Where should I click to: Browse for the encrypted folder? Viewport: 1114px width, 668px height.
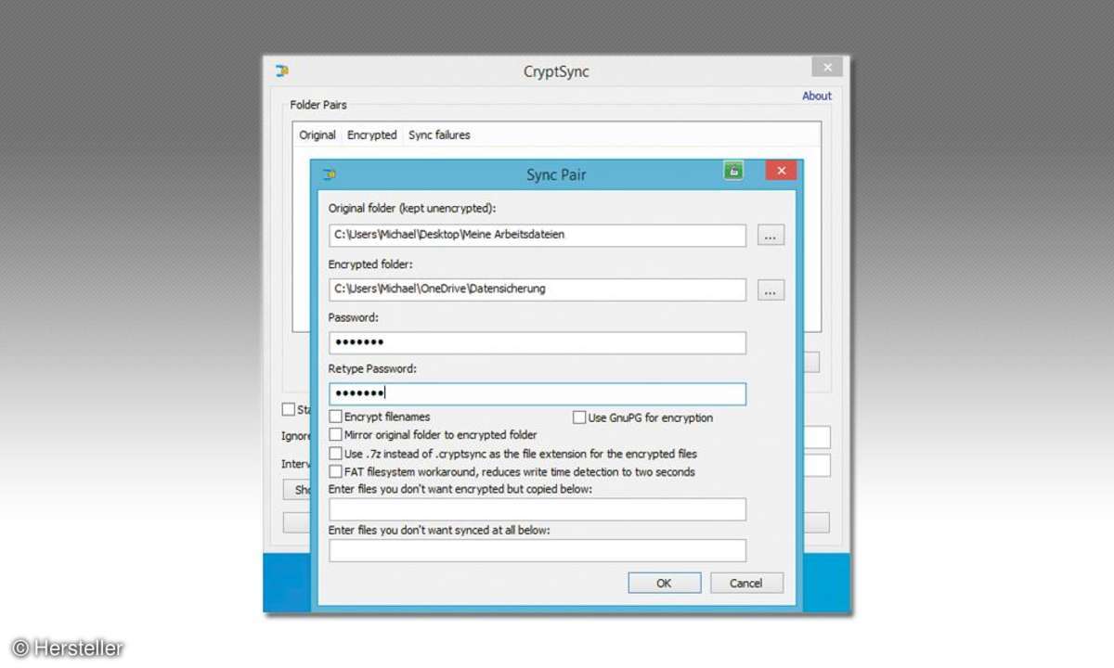point(771,290)
